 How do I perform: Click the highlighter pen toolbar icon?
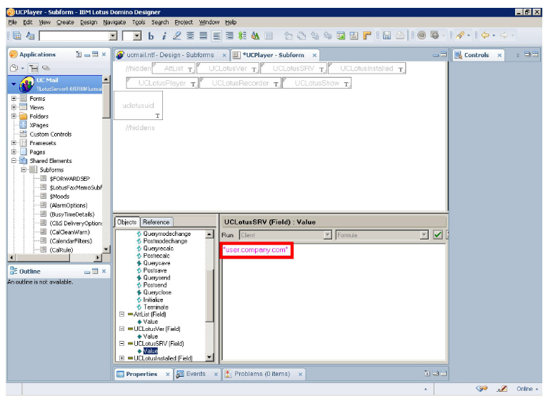pos(177,36)
